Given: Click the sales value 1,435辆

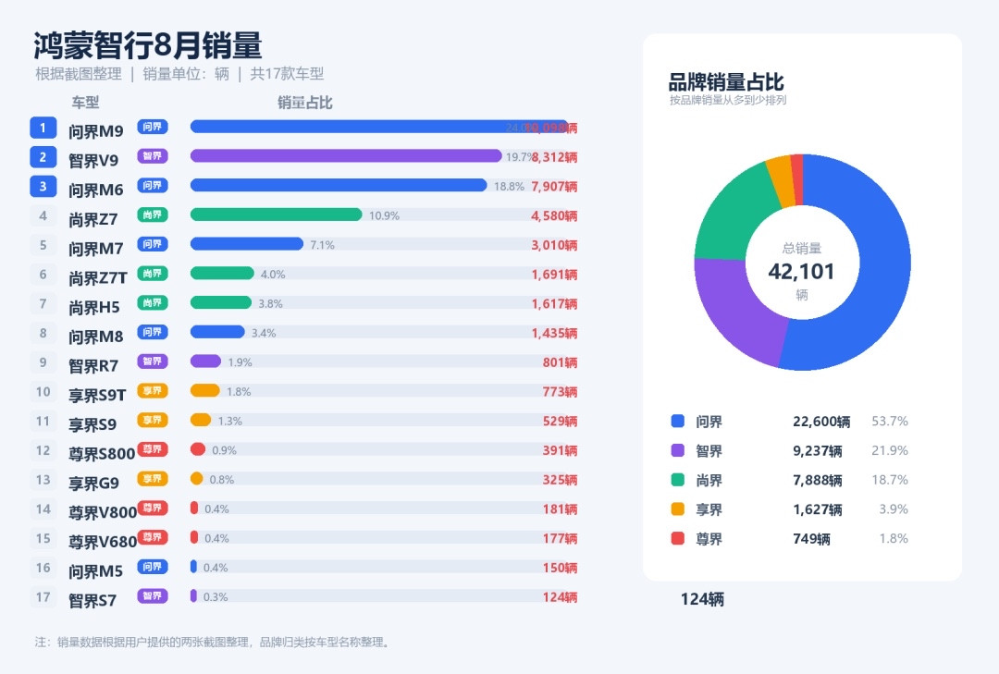Looking at the screenshot, I should click(x=554, y=333).
